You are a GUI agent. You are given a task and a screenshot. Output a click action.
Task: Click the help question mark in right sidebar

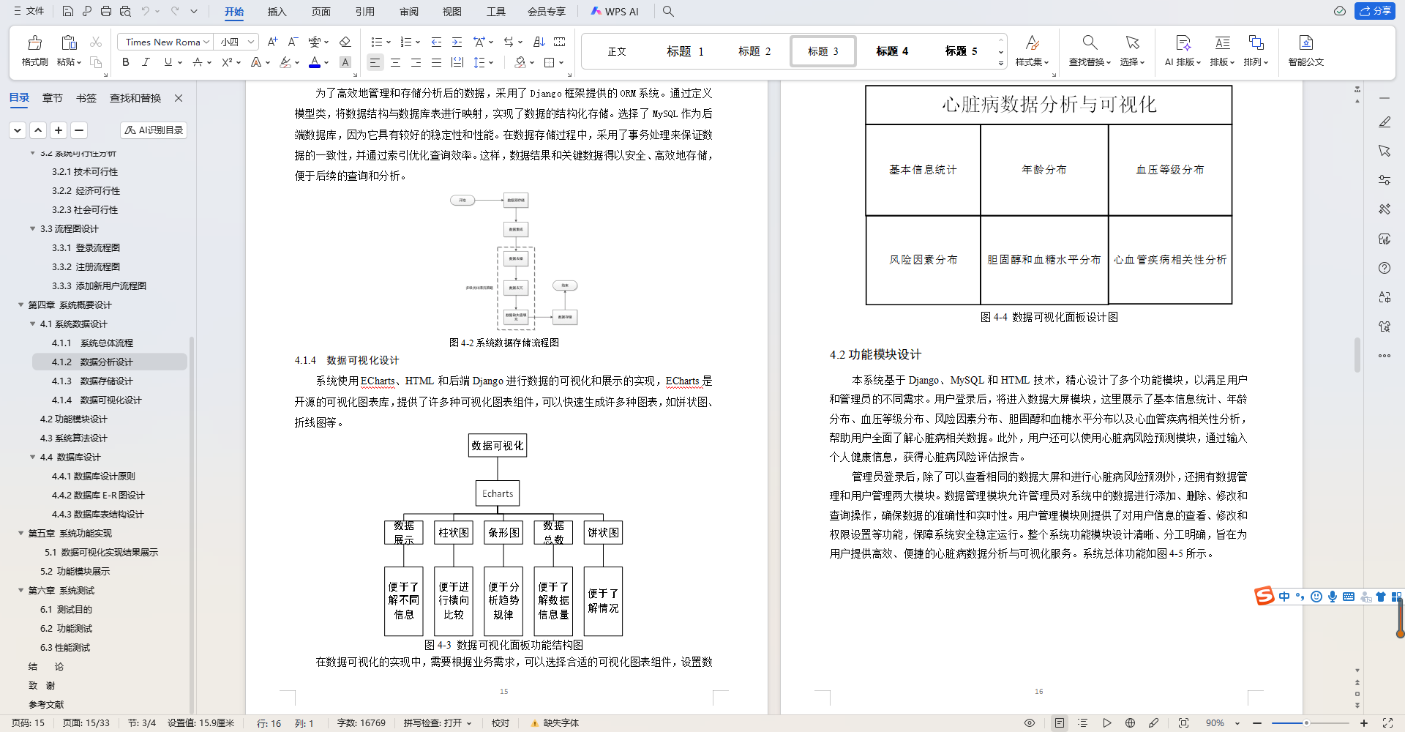(1385, 268)
